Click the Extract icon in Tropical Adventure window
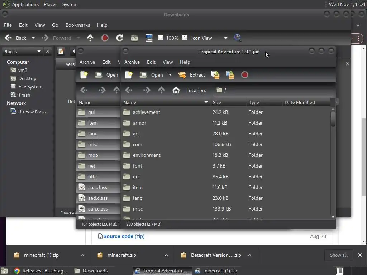The height and width of the screenshot is (275, 367). (x=182, y=75)
